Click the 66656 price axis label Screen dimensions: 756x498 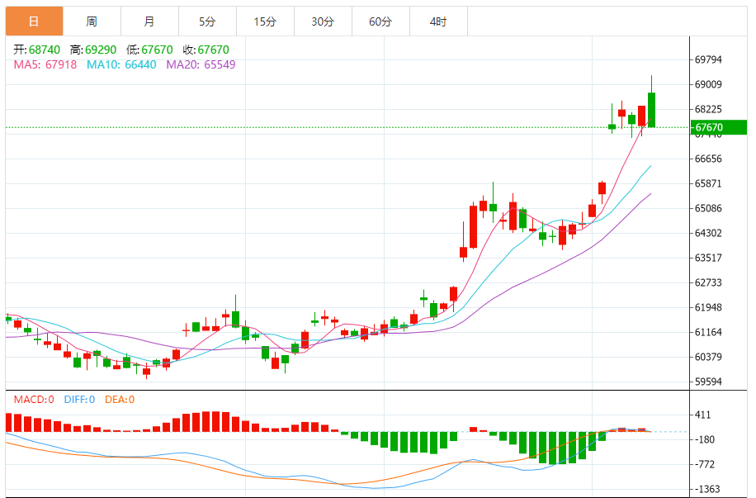tap(708, 159)
